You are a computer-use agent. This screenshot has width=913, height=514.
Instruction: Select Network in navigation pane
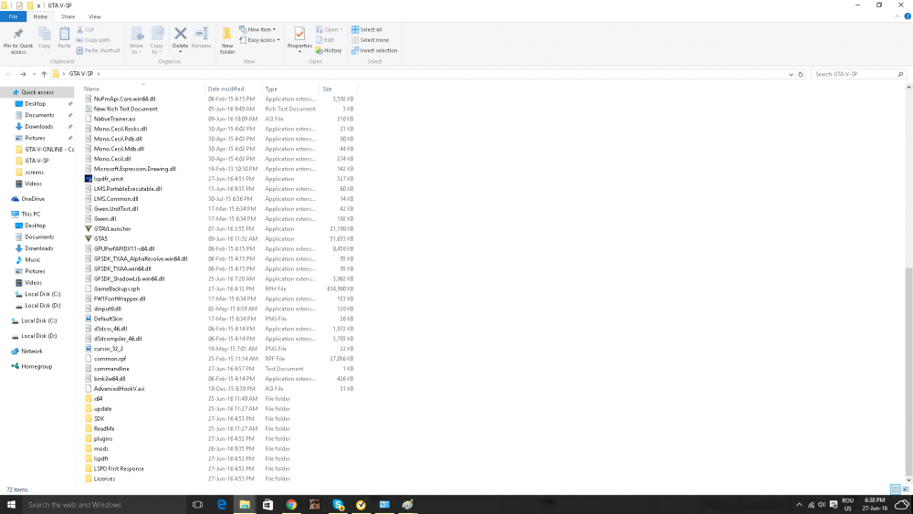click(31, 351)
